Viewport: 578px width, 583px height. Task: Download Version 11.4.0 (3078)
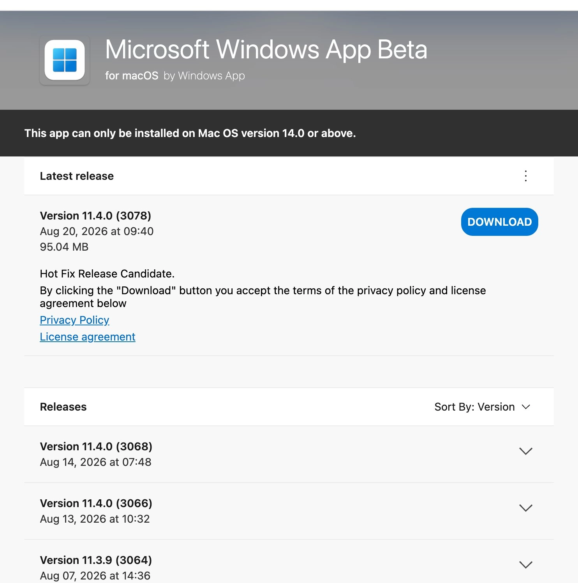tap(499, 222)
